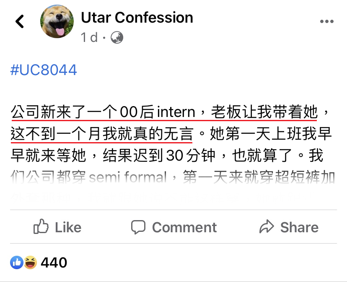The image size is (347, 283).
Task: Click the post line mentioning 30 minutes late
Action: point(168,156)
